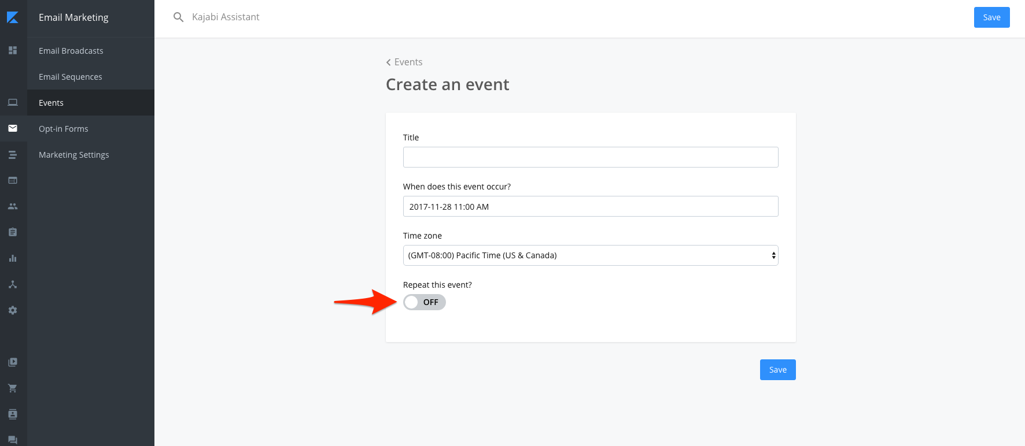Open Marketing Settings menu item
The height and width of the screenshot is (446, 1025).
pyautogui.click(x=74, y=155)
